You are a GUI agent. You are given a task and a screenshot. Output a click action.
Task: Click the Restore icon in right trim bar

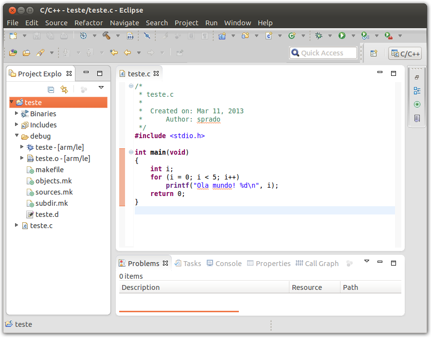[417, 77]
